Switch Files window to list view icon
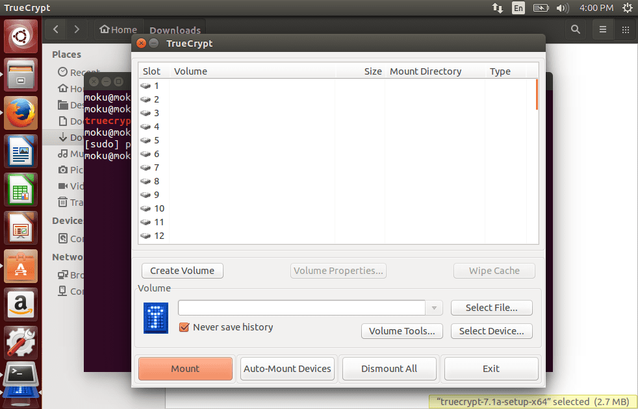Image resolution: width=638 pixels, height=409 pixels. (x=603, y=29)
